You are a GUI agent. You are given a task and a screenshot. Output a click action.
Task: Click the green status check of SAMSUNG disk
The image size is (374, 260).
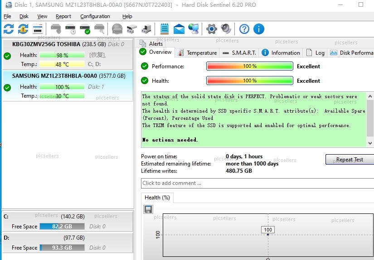click(7, 88)
